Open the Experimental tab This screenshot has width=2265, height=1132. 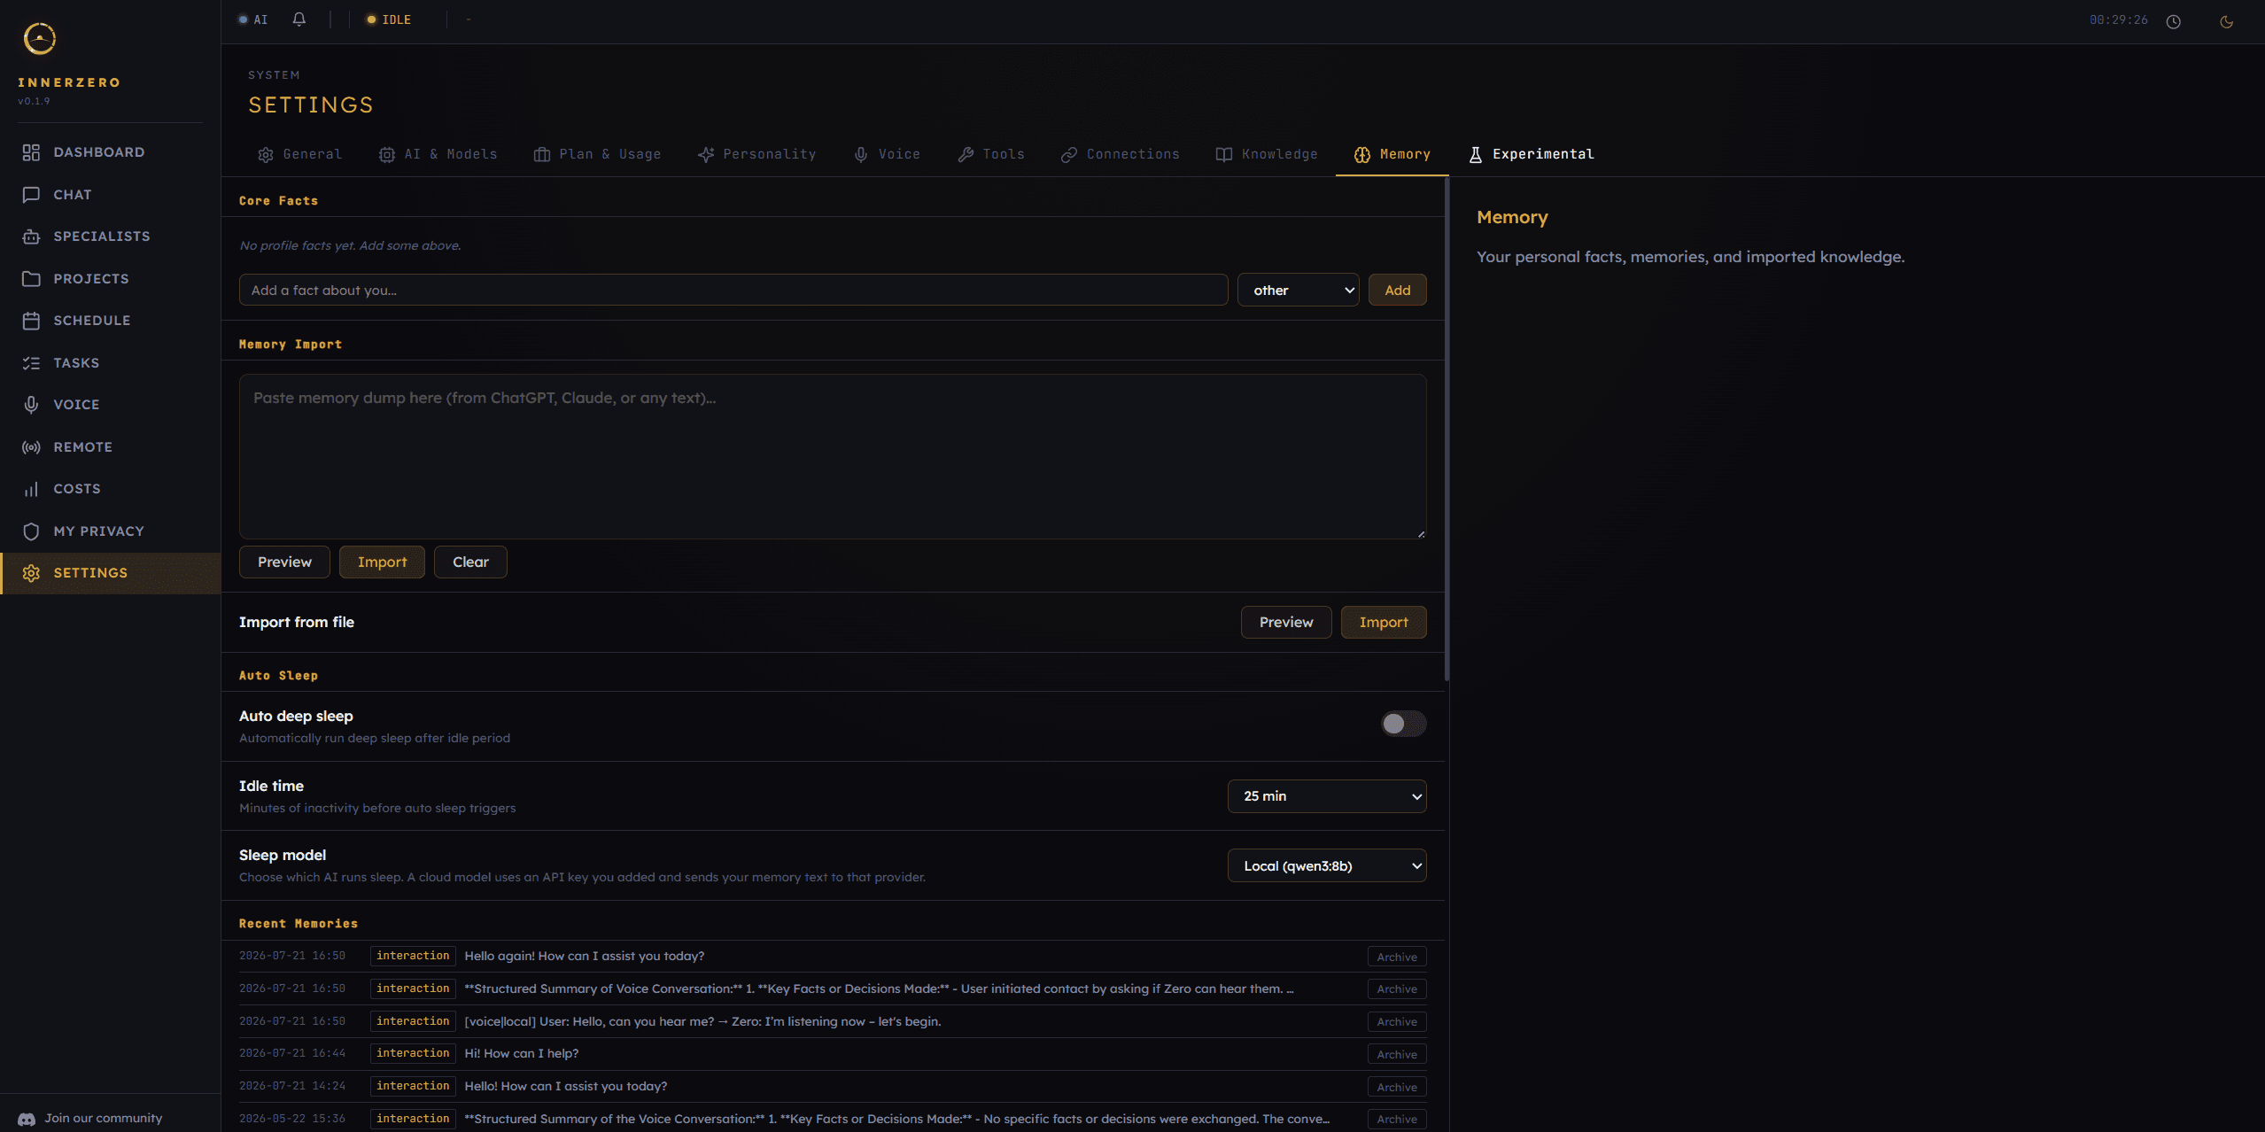point(1531,154)
